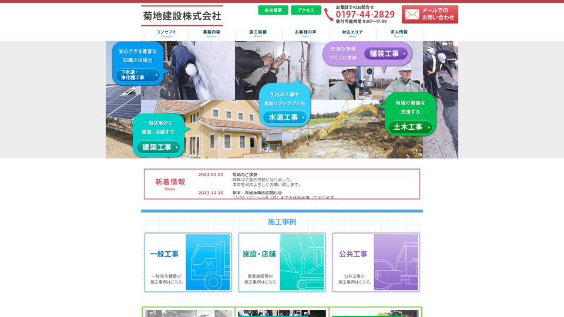
Task: Select コンセプト in the navigation menu
Action: 166,33
